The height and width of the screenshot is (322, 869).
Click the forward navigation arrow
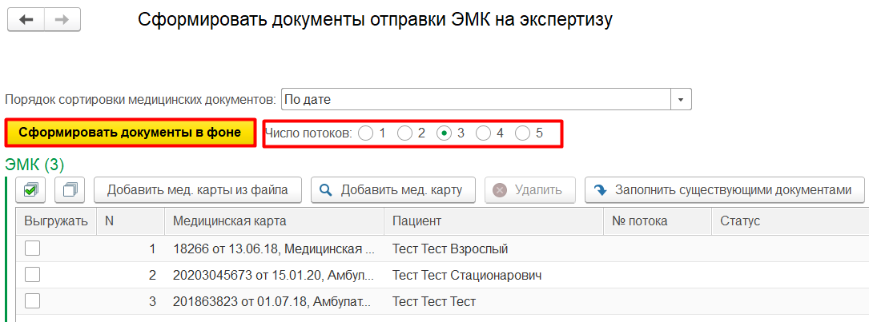click(62, 20)
